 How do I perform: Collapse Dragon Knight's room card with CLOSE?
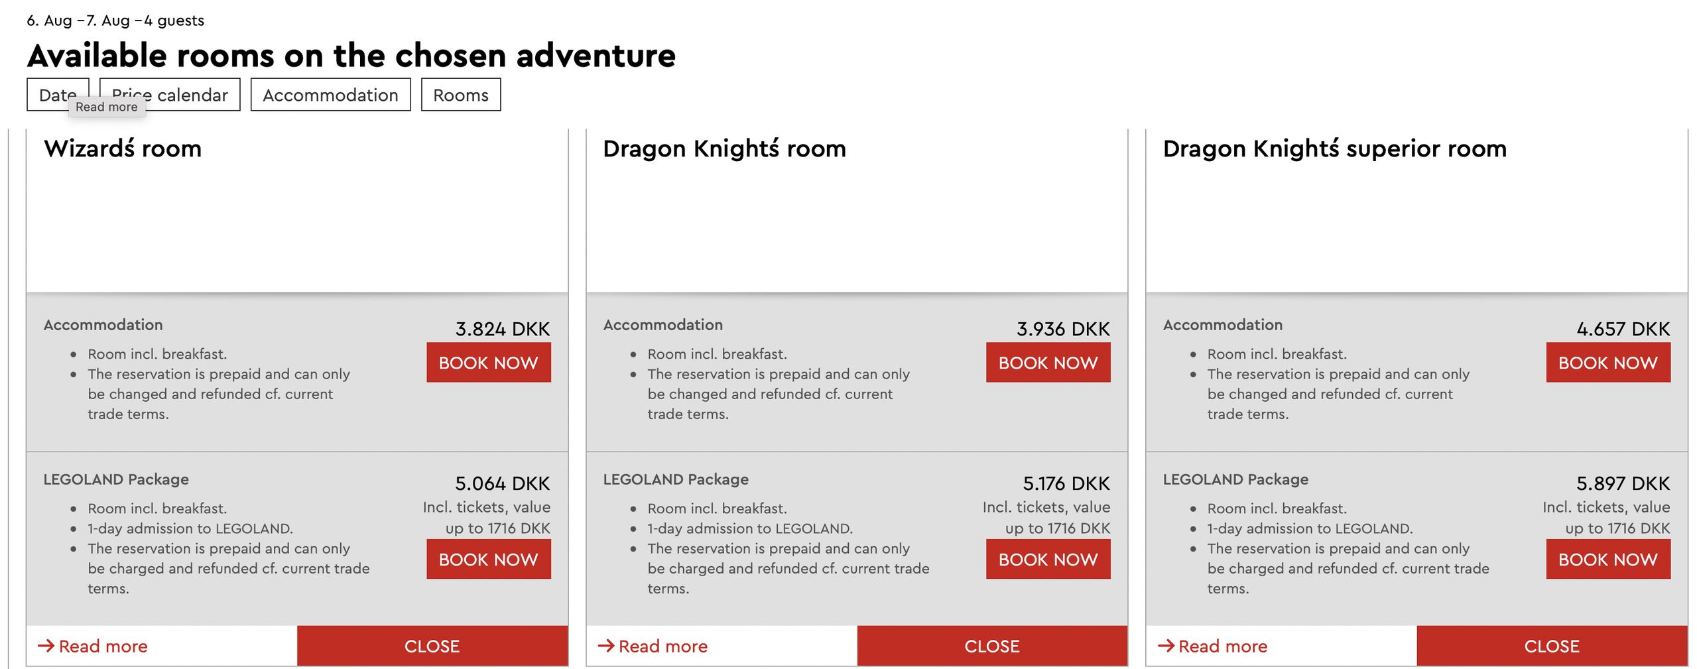(991, 646)
